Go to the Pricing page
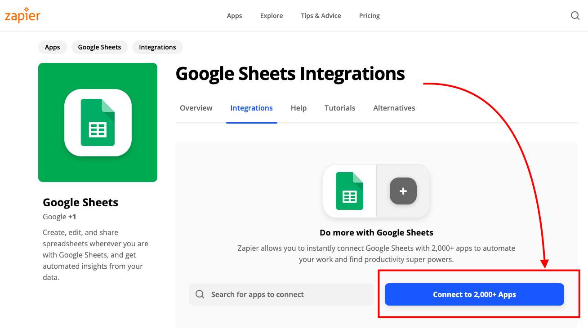 tap(370, 16)
